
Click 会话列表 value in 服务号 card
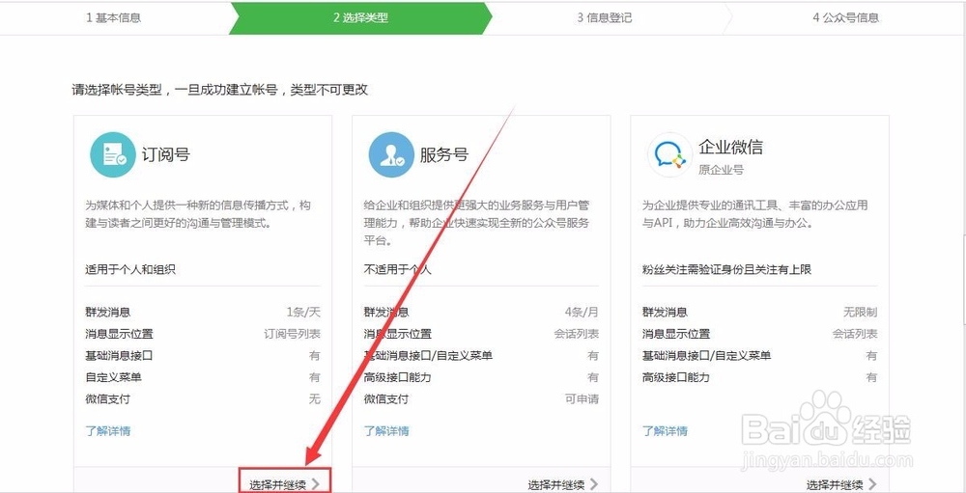pos(577,334)
